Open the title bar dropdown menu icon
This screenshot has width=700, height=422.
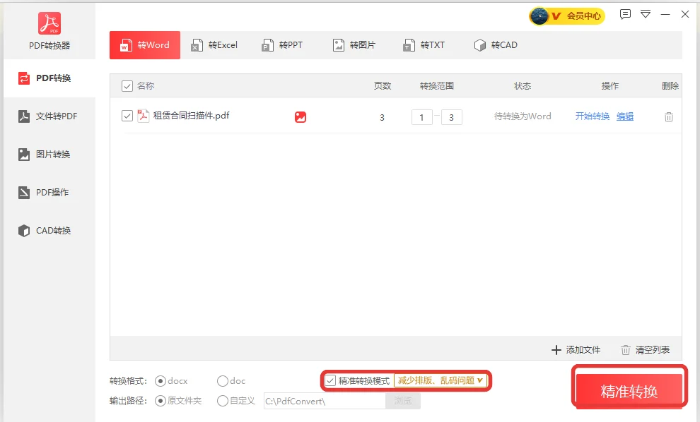pyautogui.click(x=646, y=14)
